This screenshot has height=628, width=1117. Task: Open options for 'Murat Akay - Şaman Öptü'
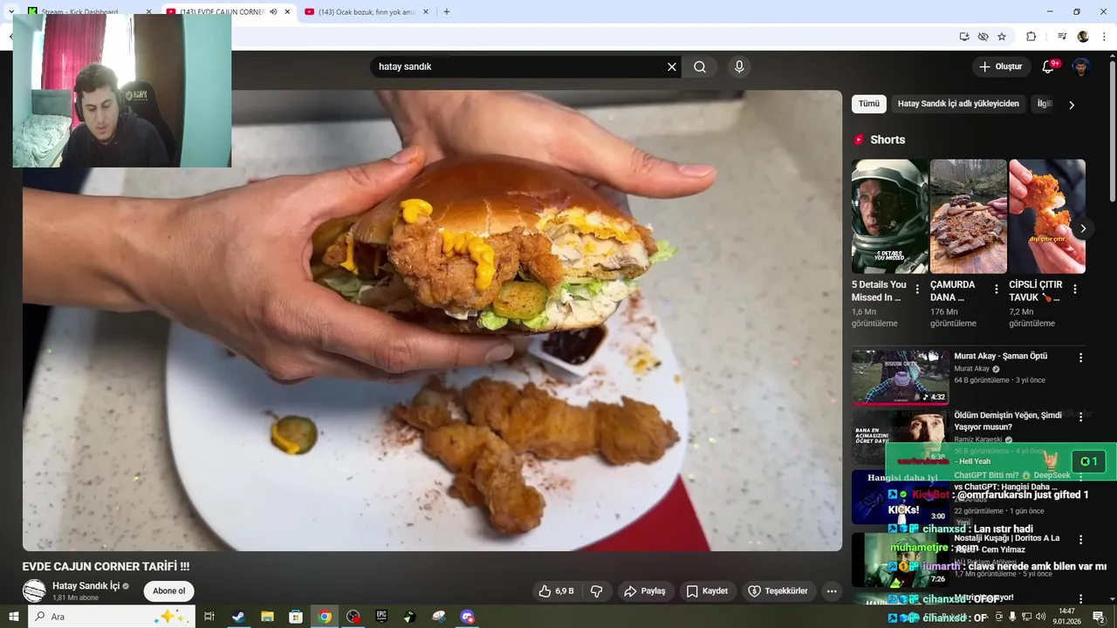(x=1080, y=358)
